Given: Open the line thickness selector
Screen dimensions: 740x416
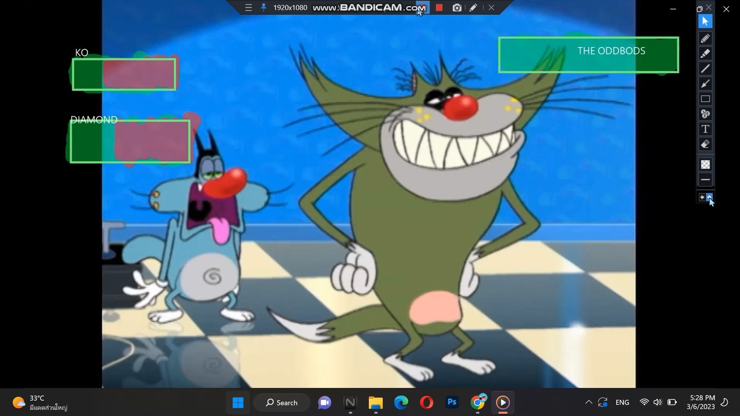Looking at the screenshot, I should click(705, 179).
